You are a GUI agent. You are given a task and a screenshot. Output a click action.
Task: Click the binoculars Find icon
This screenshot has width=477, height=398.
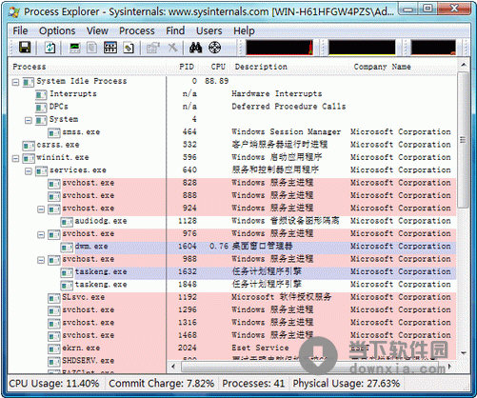pos(195,48)
